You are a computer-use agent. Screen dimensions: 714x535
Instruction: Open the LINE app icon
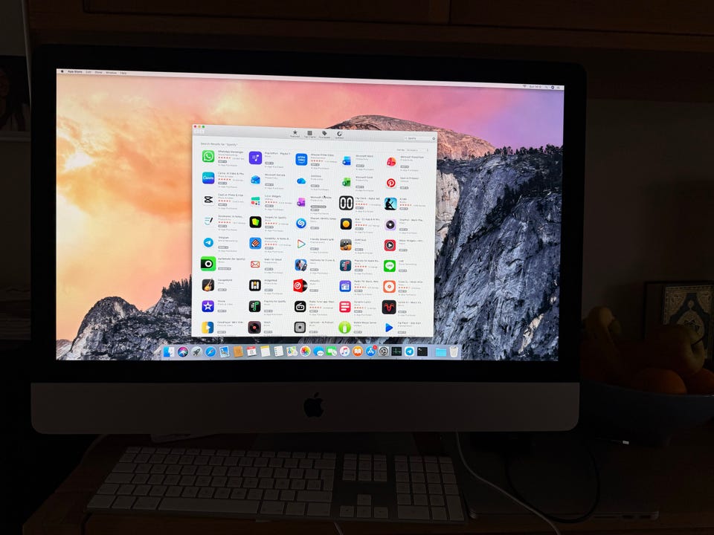(389, 266)
